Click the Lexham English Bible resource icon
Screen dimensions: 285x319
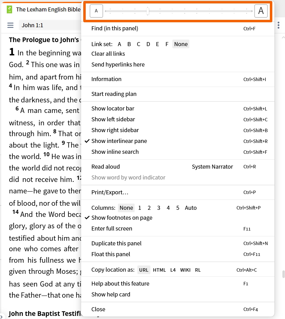9,9
